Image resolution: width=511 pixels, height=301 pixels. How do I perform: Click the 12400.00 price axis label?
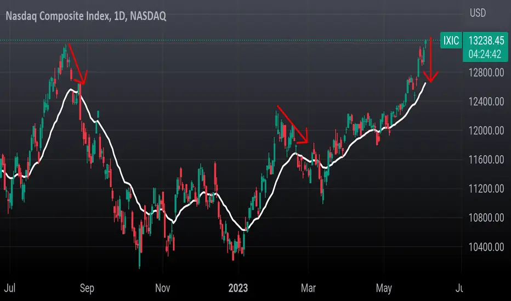[x=486, y=102]
